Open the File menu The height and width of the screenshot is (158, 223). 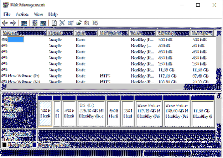7,14
